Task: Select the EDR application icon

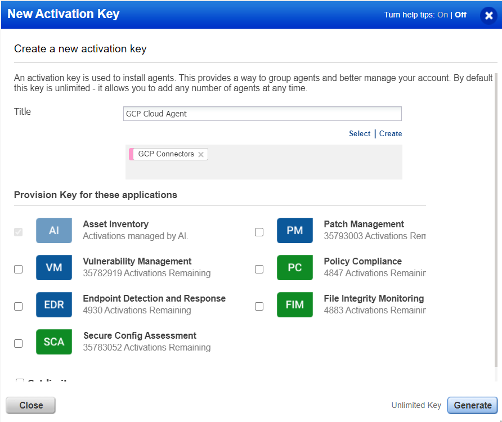Action: [x=53, y=304]
